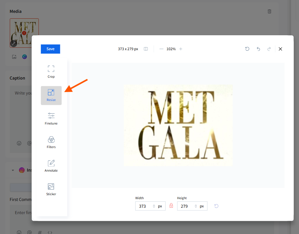Click the Height input field
This screenshot has height=234, width=299.
(x=192, y=206)
